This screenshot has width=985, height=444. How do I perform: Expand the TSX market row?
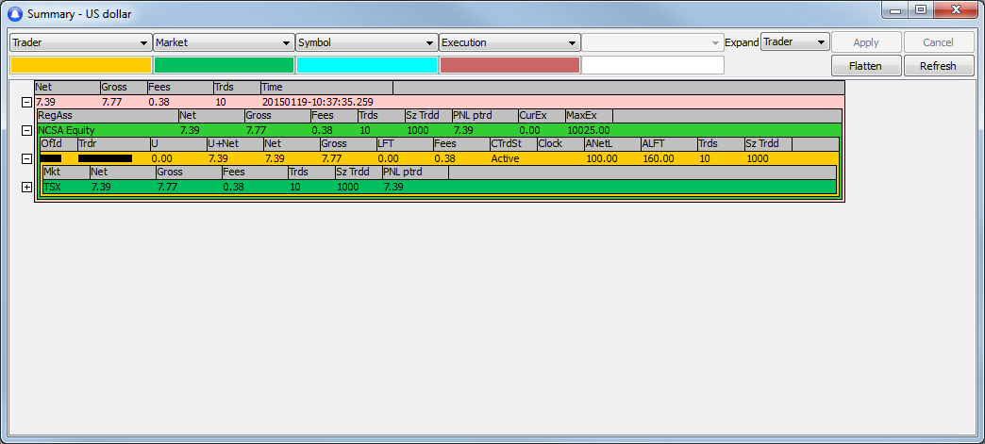(x=26, y=188)
